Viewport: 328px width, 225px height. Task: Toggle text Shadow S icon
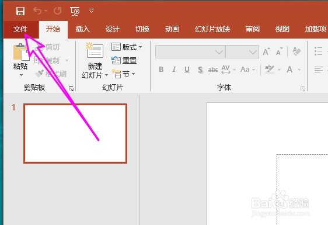coord(200,70)
